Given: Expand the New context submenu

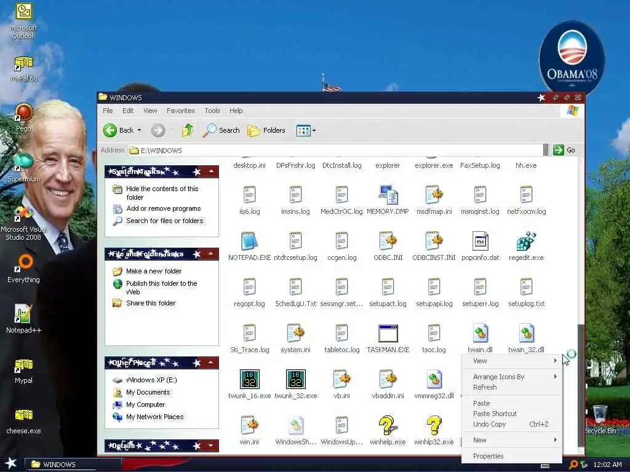Looking at the screenshot, I should click(512, 440).
